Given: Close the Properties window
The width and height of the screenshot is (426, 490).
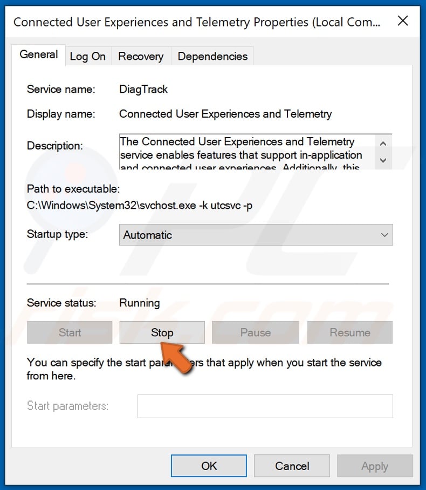Looking at the screenshot, I should 403,21.
